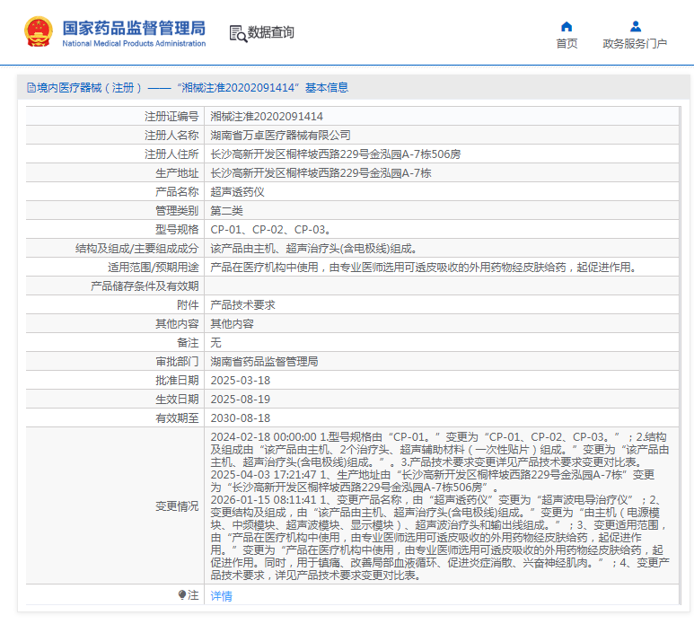Go to 首页 via its text label

click(x=567, y=44)
